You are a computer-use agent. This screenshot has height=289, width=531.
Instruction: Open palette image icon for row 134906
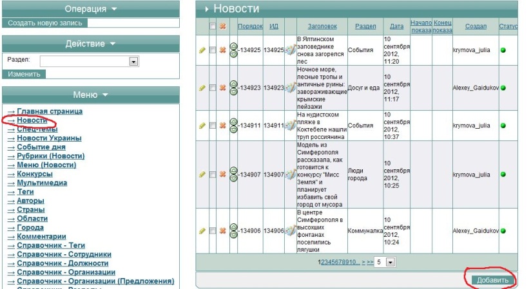pos(291,231)
